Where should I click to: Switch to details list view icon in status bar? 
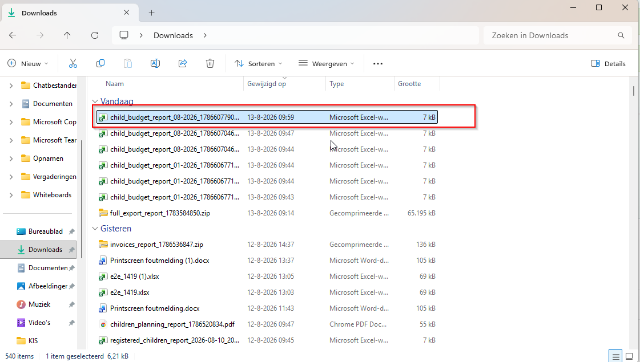[615, 356]
